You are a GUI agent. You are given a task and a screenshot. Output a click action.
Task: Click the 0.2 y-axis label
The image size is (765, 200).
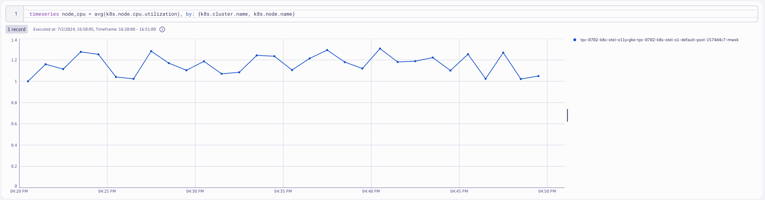pyautogui.click(x=14, y=166)
